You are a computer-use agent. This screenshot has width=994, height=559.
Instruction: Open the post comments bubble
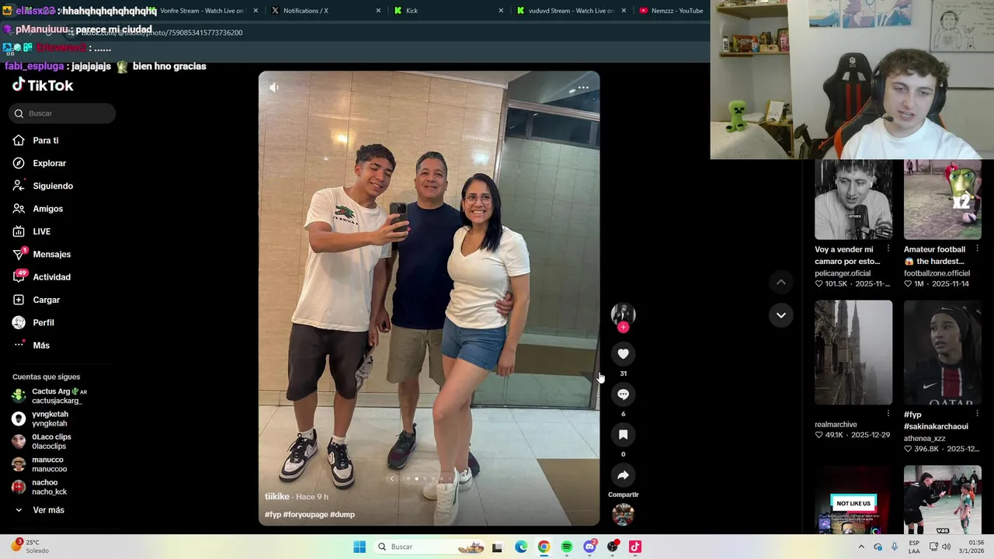click(x=623, y=394)
